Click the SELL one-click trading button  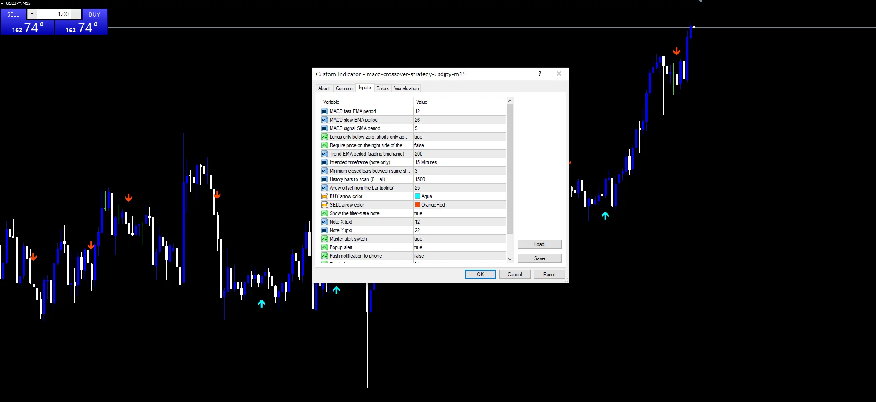point(13,14)
